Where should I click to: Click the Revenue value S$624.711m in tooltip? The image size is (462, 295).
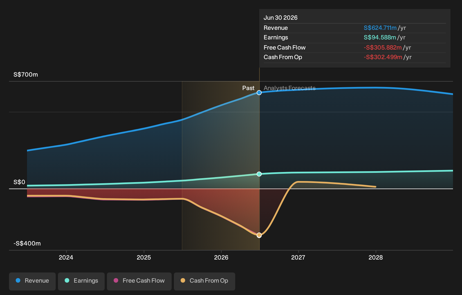[380, 28]
